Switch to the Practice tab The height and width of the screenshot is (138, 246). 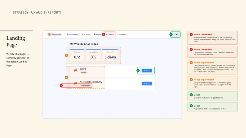pyautogui.click(x=86, y=34)
